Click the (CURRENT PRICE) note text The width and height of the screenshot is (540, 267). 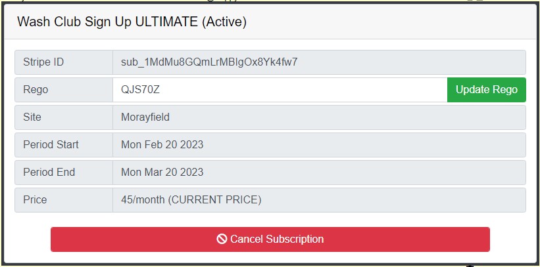point(215,200)
